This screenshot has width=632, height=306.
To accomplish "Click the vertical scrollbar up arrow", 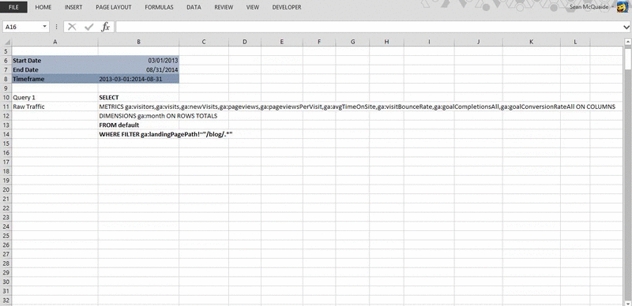I will [x=627, y=42].
